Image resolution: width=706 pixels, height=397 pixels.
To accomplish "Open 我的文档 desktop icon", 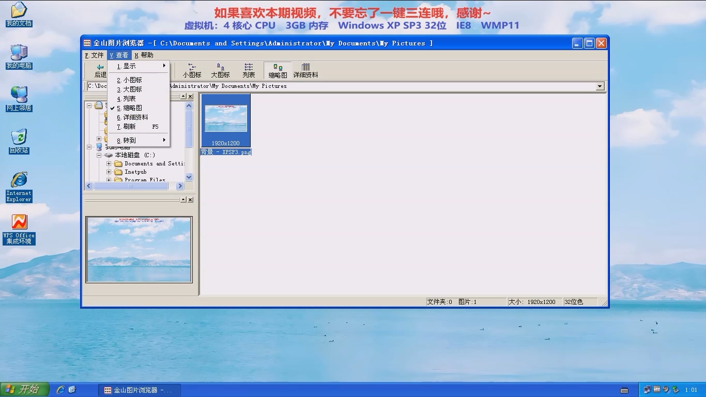I will (19, 14).
